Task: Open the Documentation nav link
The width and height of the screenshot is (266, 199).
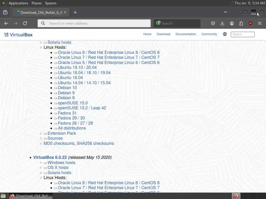Action: pyautogui.click(x=186, y=34)
